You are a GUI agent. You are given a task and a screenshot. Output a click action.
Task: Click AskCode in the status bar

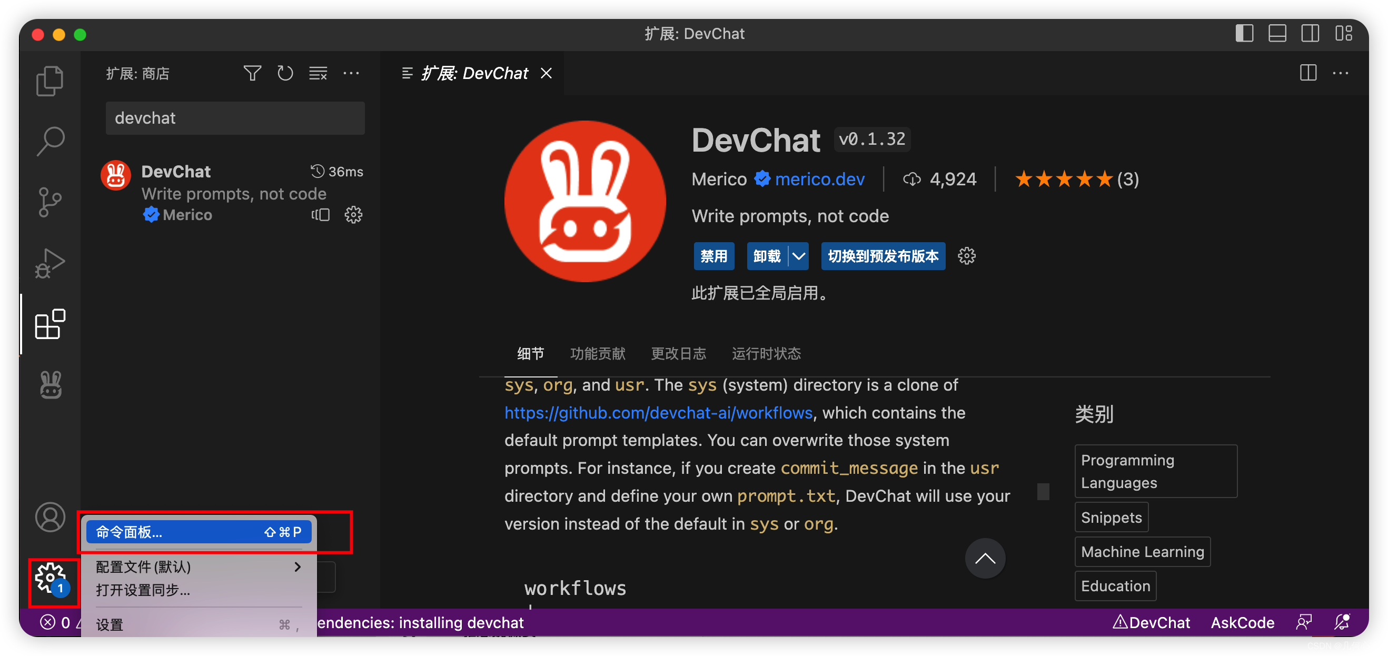tap(1242, 623)
